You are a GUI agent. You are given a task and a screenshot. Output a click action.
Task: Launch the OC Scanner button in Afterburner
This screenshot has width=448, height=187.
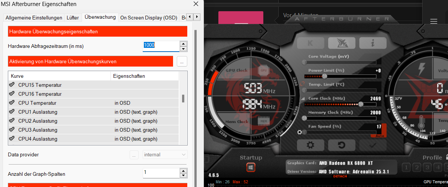tap(341, 43)
